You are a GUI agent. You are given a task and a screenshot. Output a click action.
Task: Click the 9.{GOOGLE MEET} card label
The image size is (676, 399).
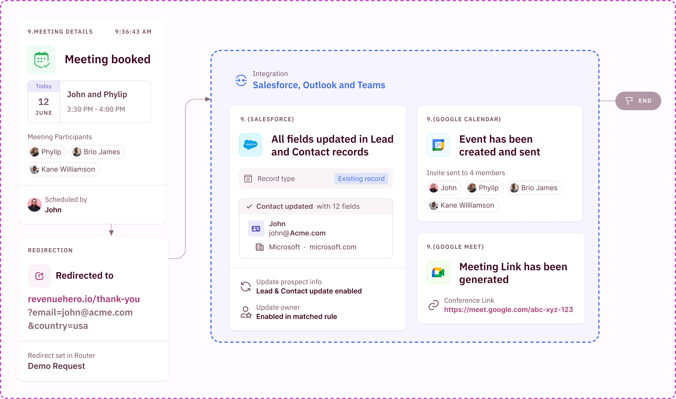(x=455, y=247)
